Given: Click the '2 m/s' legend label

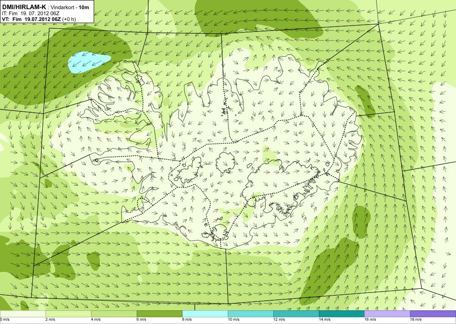Looking at the screenshot, I should [x=50, y=319].
